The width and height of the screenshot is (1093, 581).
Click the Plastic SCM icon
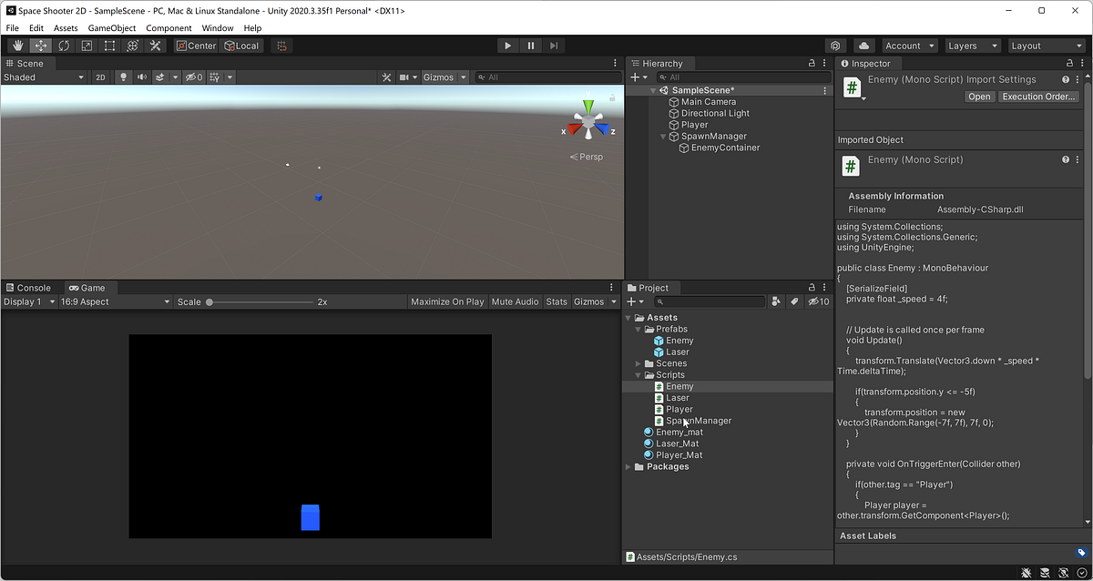tap(835, 45)
